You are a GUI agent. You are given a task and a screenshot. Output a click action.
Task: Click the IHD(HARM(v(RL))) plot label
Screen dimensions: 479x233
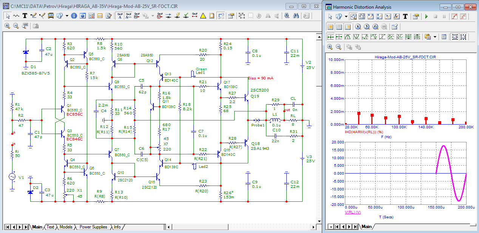(363, 132)
